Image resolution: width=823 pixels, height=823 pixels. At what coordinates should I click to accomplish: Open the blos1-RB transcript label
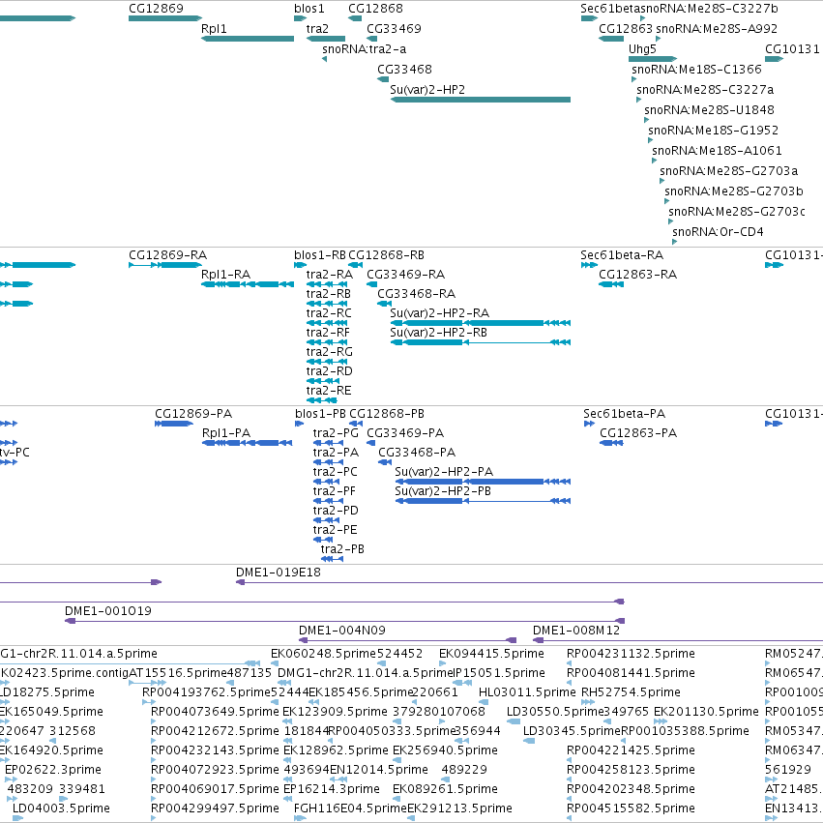320,255
